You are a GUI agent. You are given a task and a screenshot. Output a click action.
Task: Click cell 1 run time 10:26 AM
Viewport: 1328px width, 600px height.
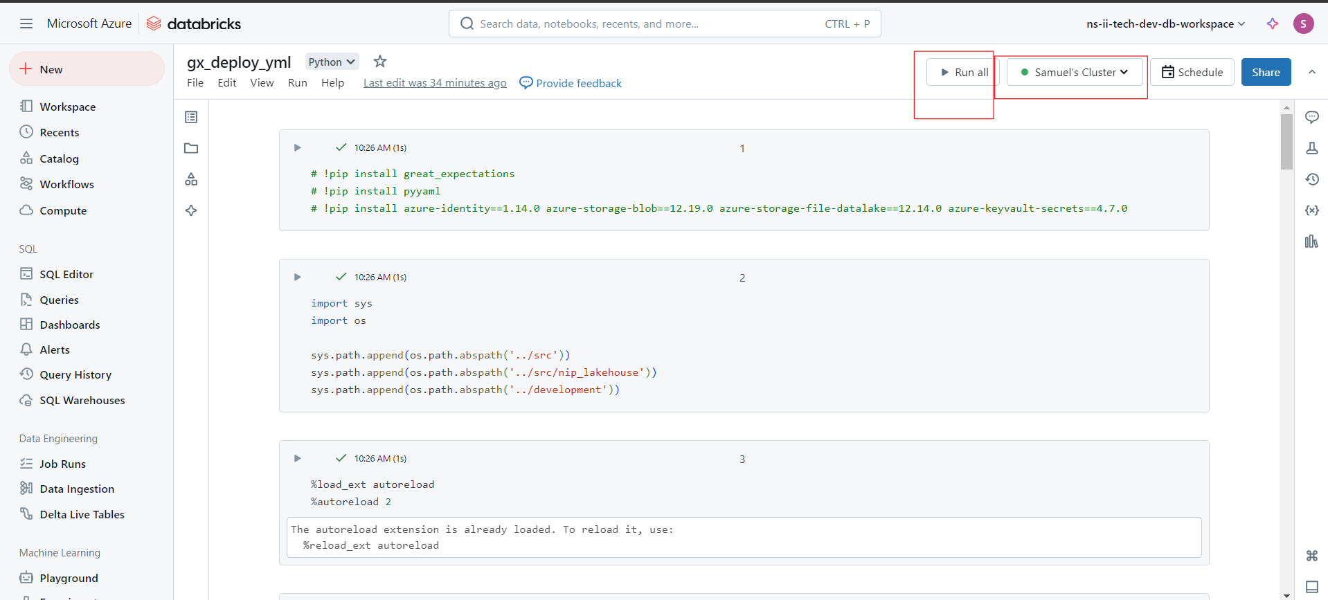pos(380,147)
